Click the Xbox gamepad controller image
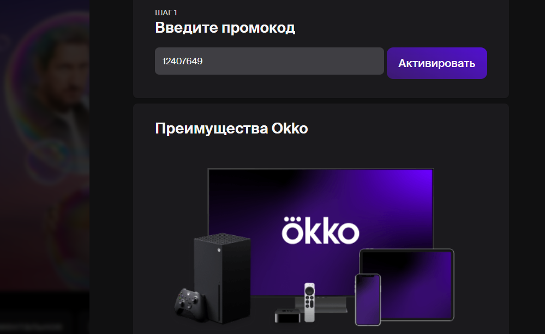This screenshot has height=334, width=545. coord(189,301)
